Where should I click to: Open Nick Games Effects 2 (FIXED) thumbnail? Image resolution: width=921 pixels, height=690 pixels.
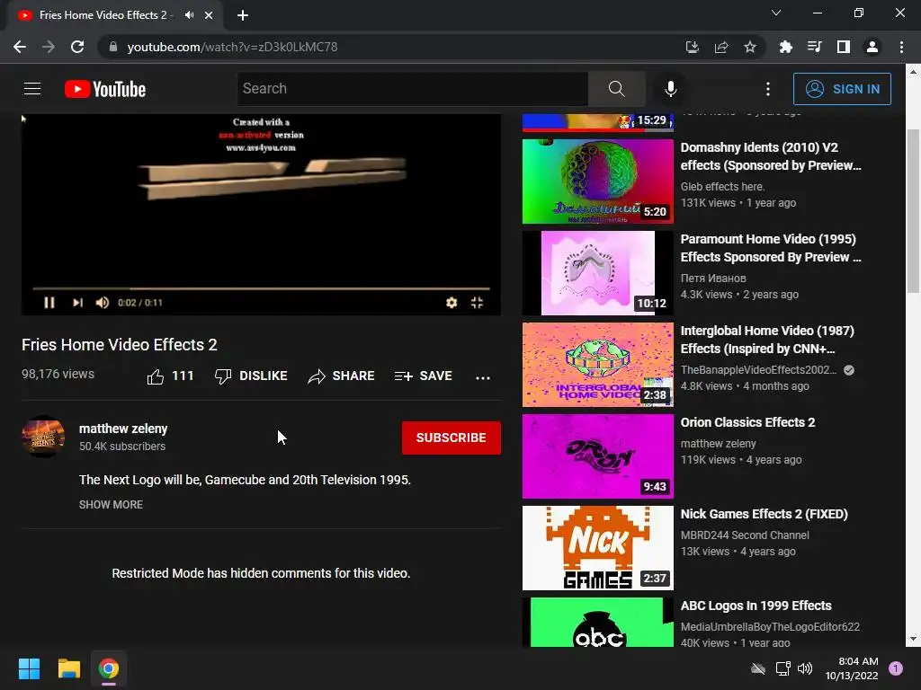[598, 547]
